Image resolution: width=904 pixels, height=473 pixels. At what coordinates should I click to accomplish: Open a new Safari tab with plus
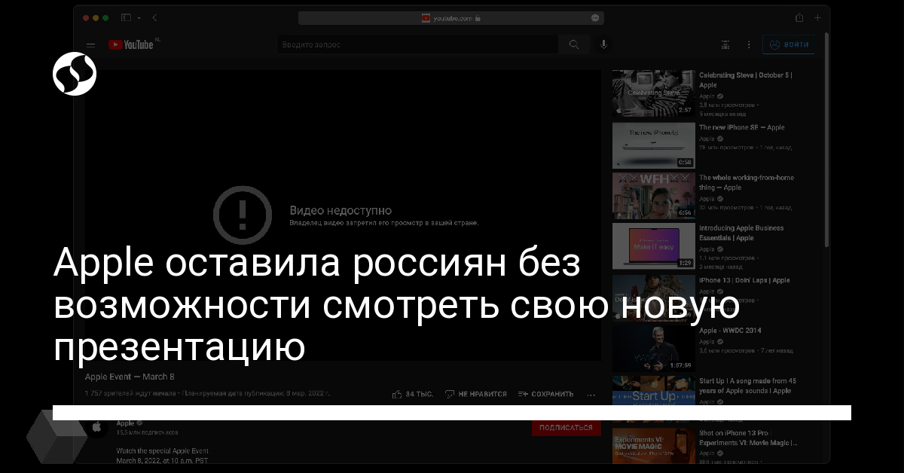819,17
